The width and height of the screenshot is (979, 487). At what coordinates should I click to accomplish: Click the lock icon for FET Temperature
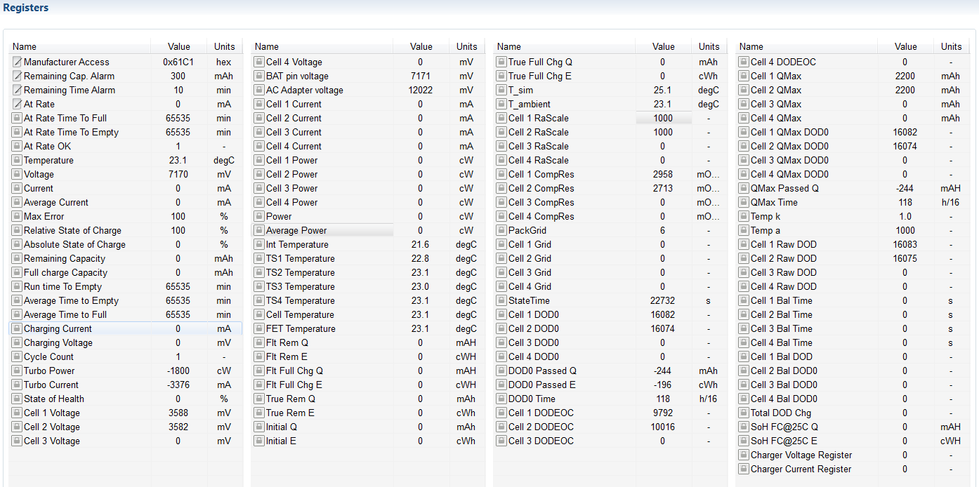(x=259, y=328)
